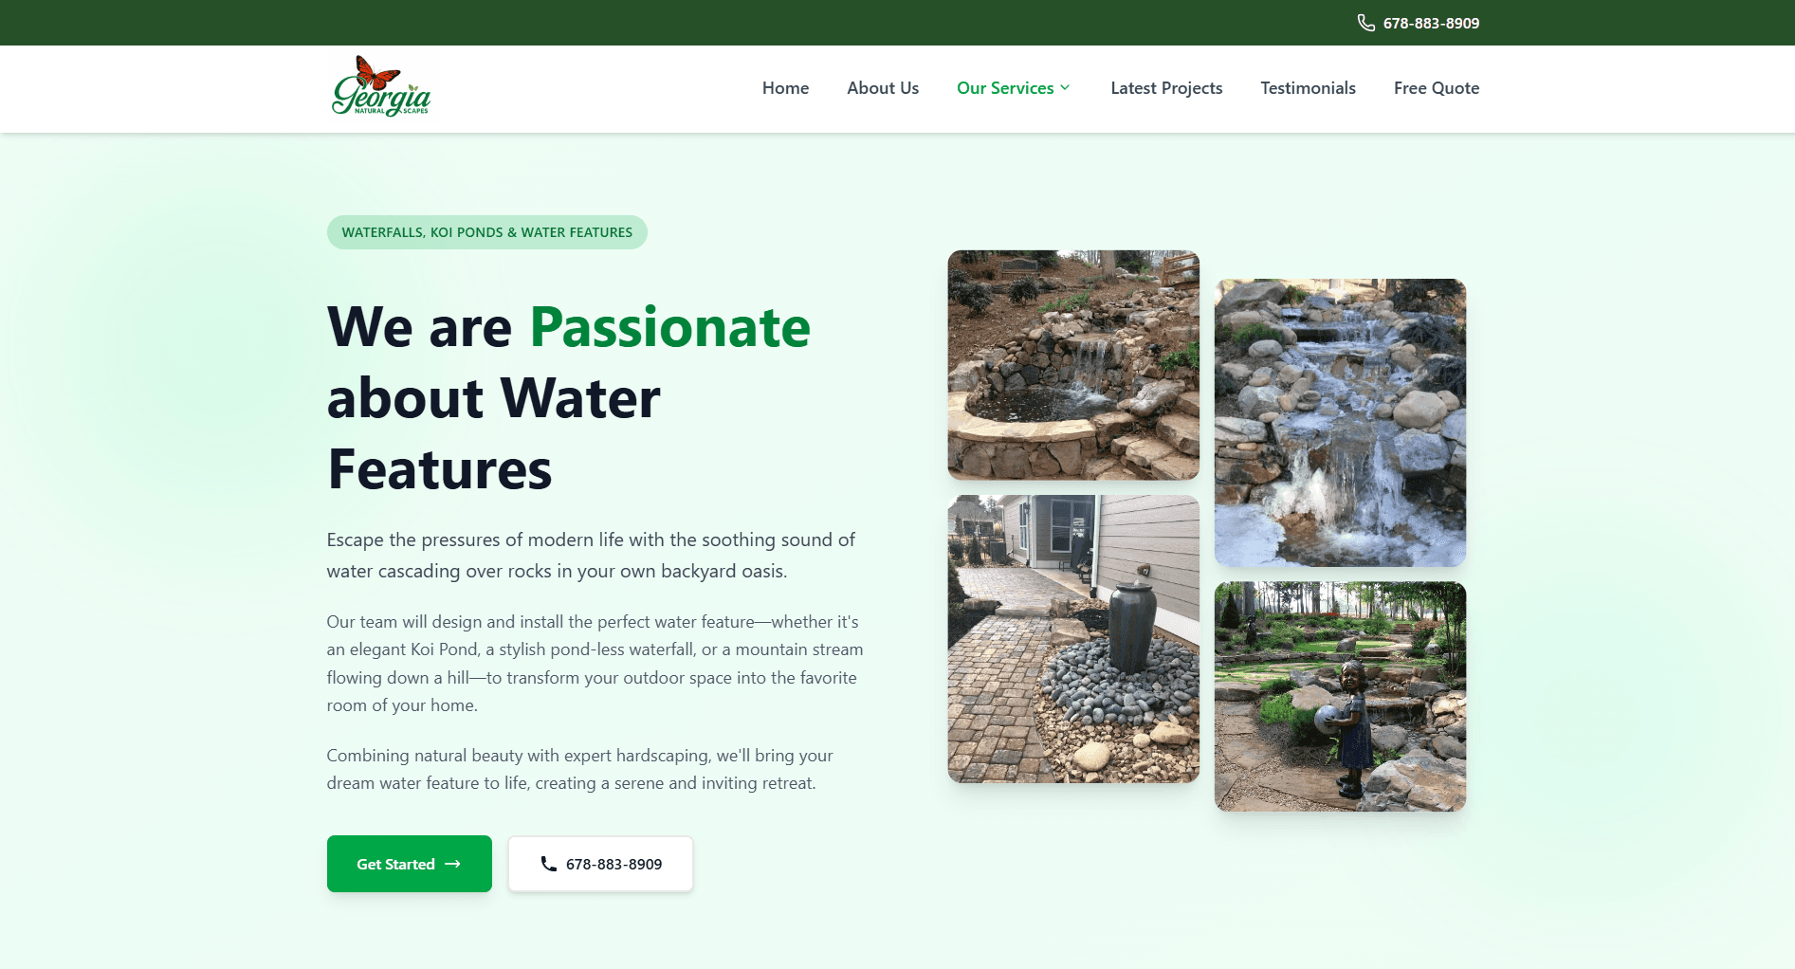Viewport: 1795px width, 969px height.
Task: Click the 678-883-8909 number in top bar
Action: [x=1431, y=23]
